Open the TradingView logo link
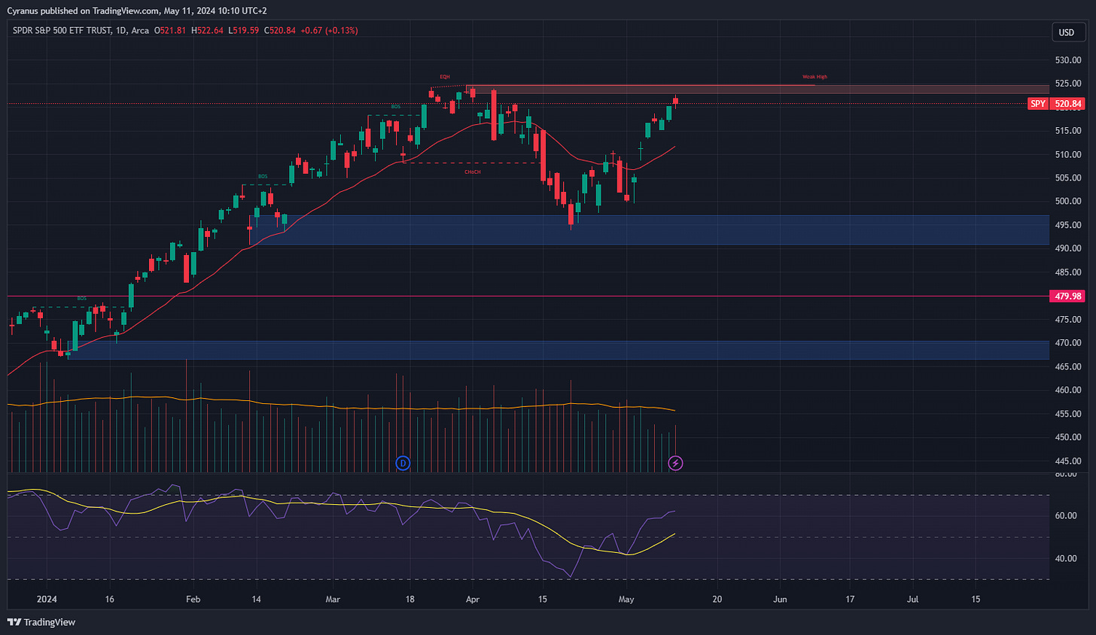The width and height of the screenshot is (1096, 635). click(x=41, y=622)
